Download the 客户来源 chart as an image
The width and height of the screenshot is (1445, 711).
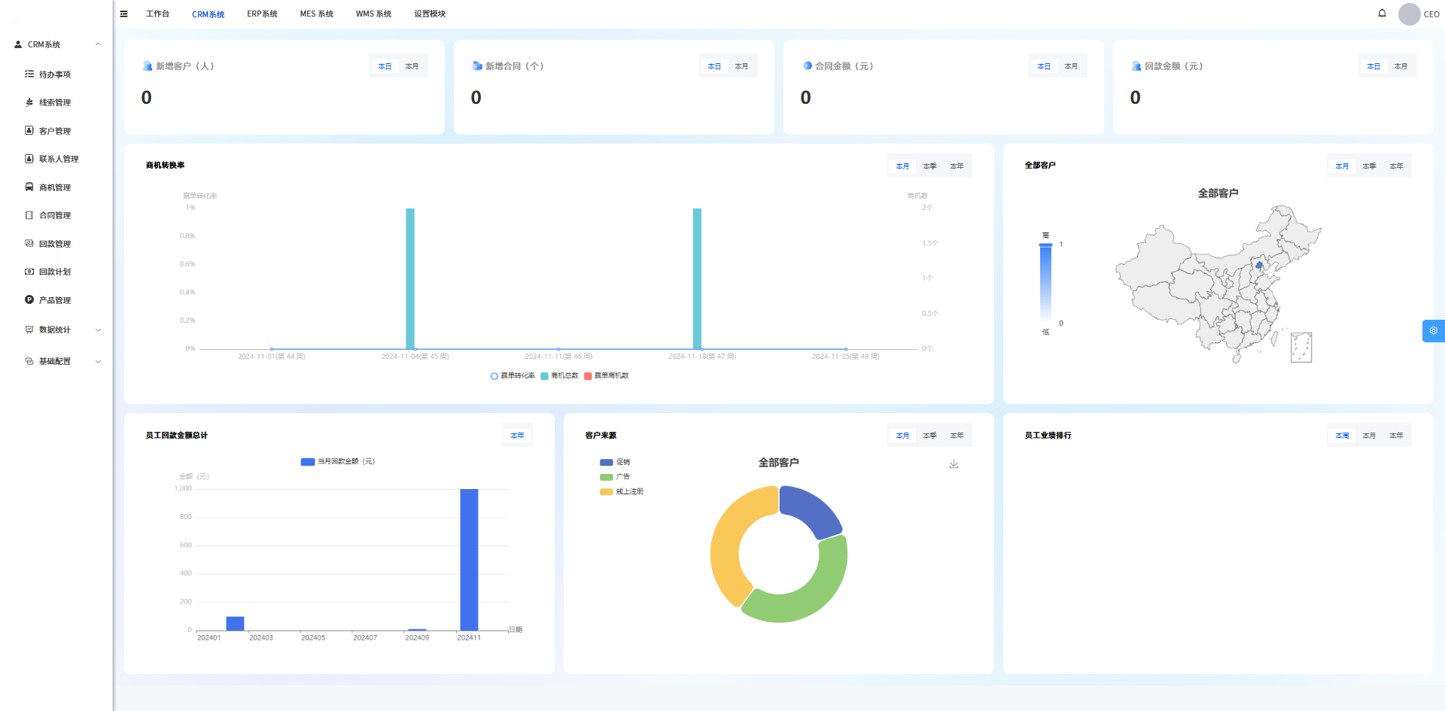[954, 464]
